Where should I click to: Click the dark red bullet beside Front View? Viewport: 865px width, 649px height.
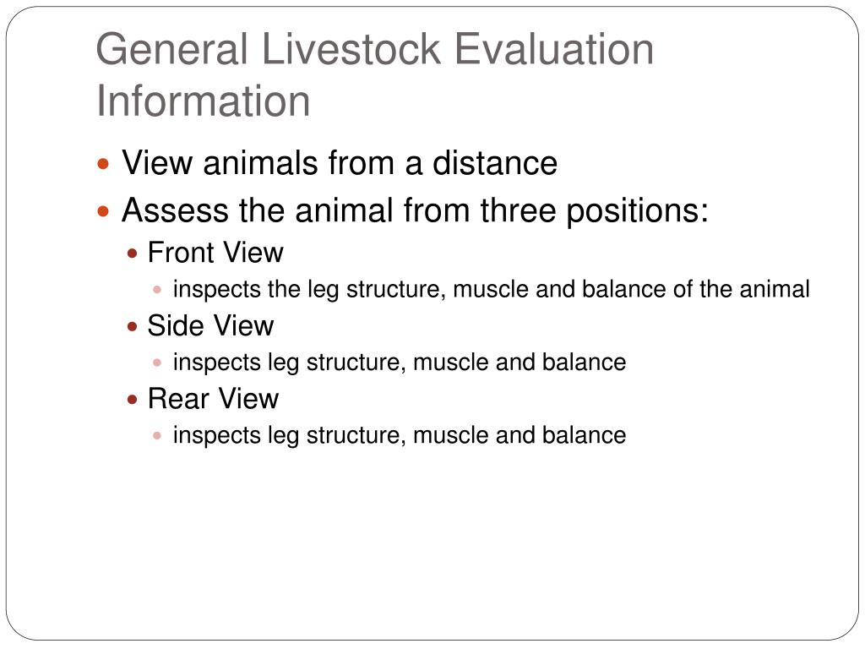(x=132, y=254)
